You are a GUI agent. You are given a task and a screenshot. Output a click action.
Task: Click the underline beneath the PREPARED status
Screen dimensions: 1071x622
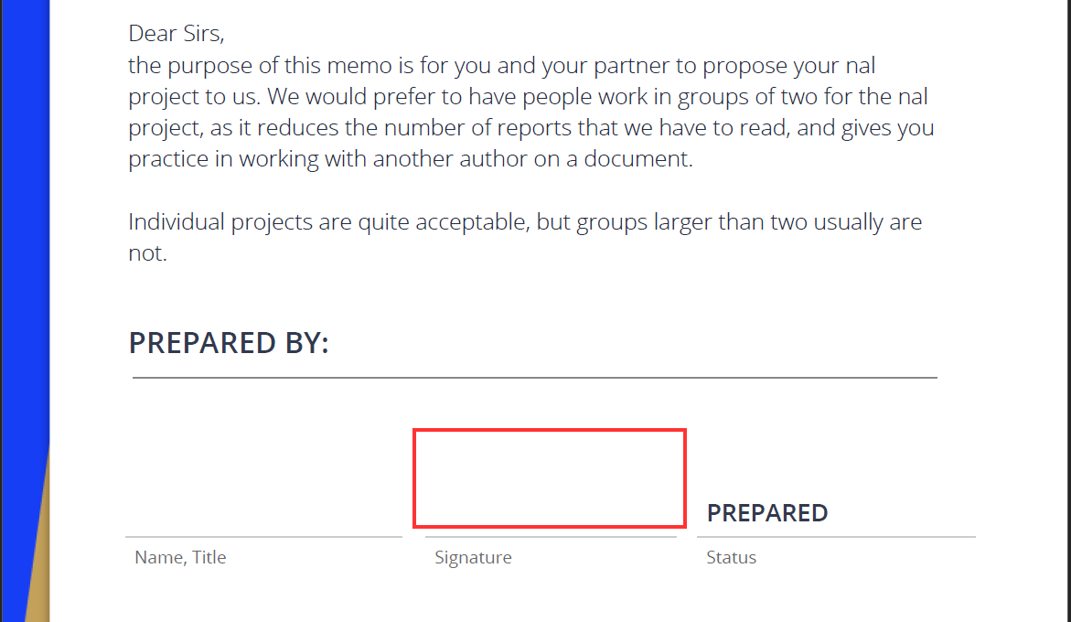point(836,537)
